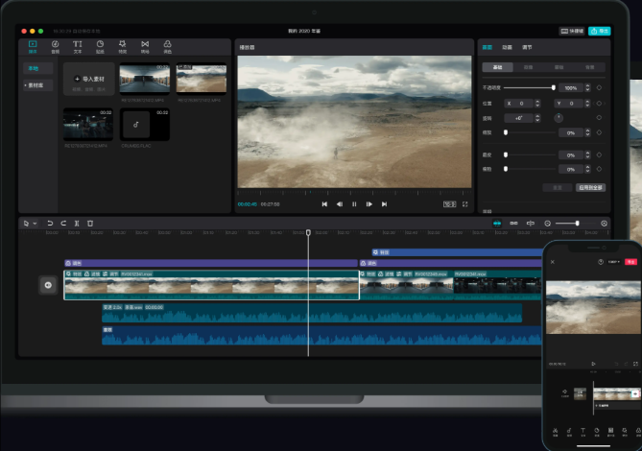Viewport: 642px width, 451px height.
Task: Toggle the opacity keyframe diamond
Action: coord(600,87)
